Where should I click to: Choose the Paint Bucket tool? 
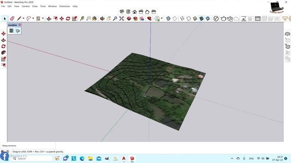point(95,19)
